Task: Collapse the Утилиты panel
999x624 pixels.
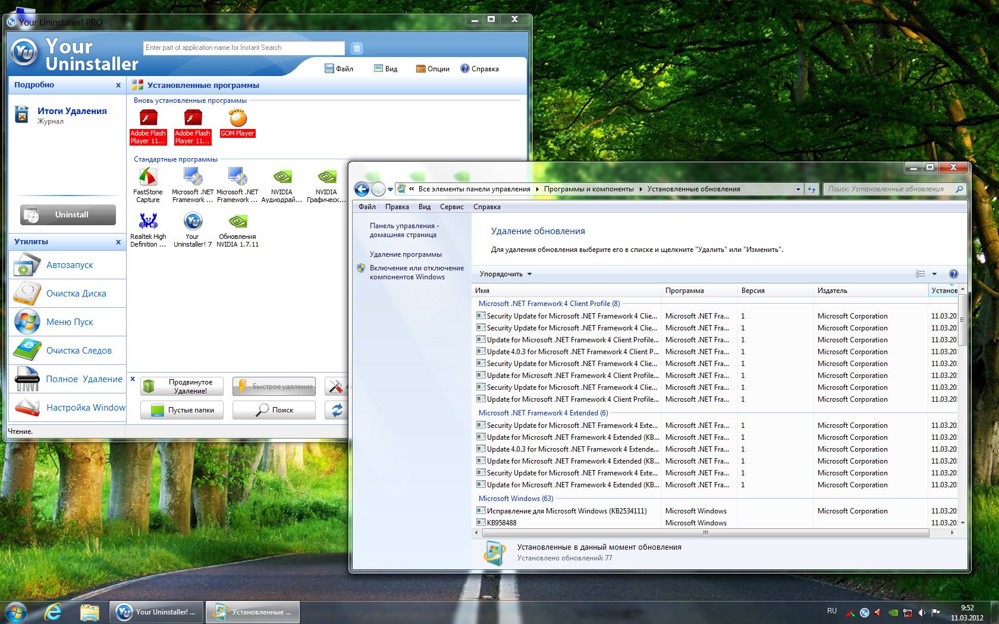Action: (118, 242)
